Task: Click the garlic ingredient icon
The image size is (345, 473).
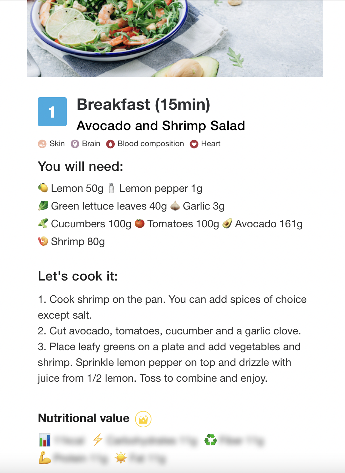Action: [x=175, y=206]
